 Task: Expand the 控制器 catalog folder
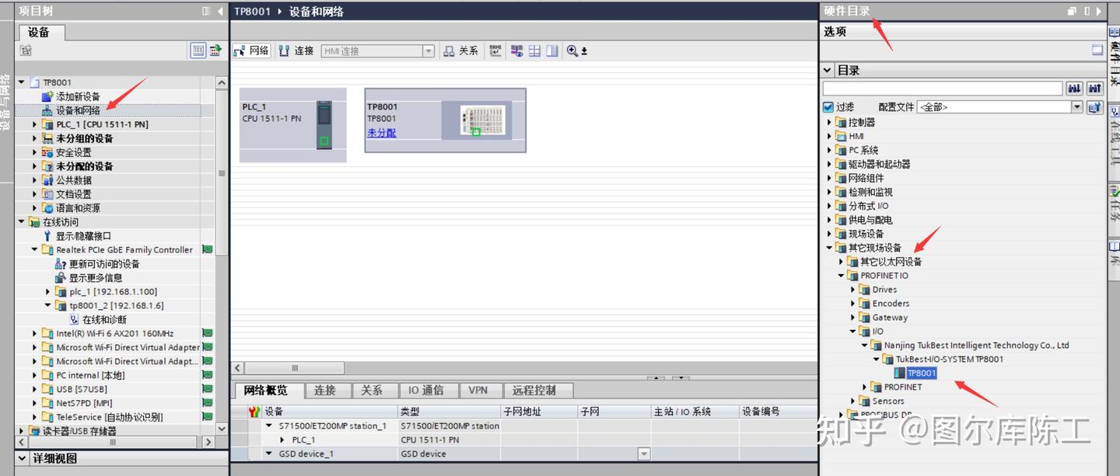point(829,122)
